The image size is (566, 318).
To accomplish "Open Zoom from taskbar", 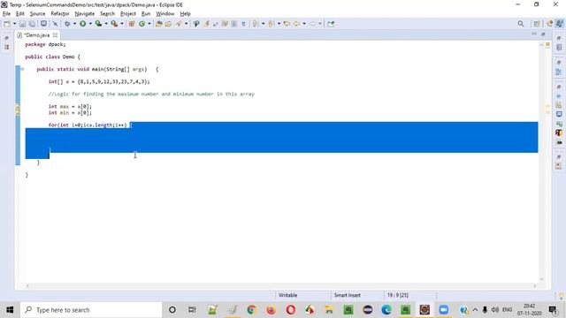I will pyautogui.click(x=444, y=310).
